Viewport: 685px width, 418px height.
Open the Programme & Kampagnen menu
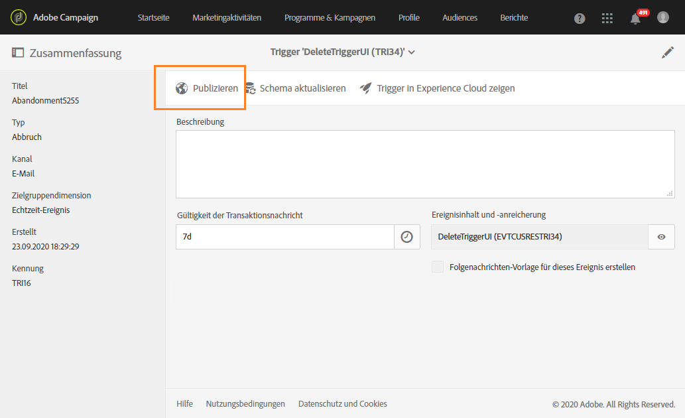[x=330, y=18]
